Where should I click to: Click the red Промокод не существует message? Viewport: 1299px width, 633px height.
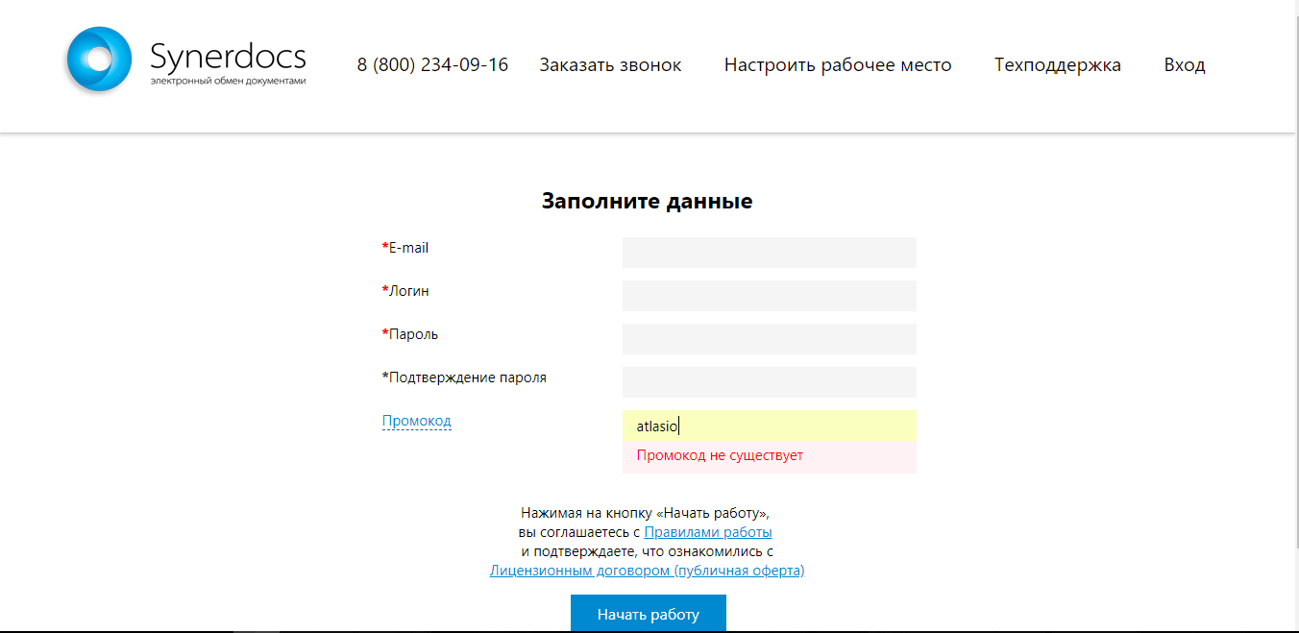720,455
